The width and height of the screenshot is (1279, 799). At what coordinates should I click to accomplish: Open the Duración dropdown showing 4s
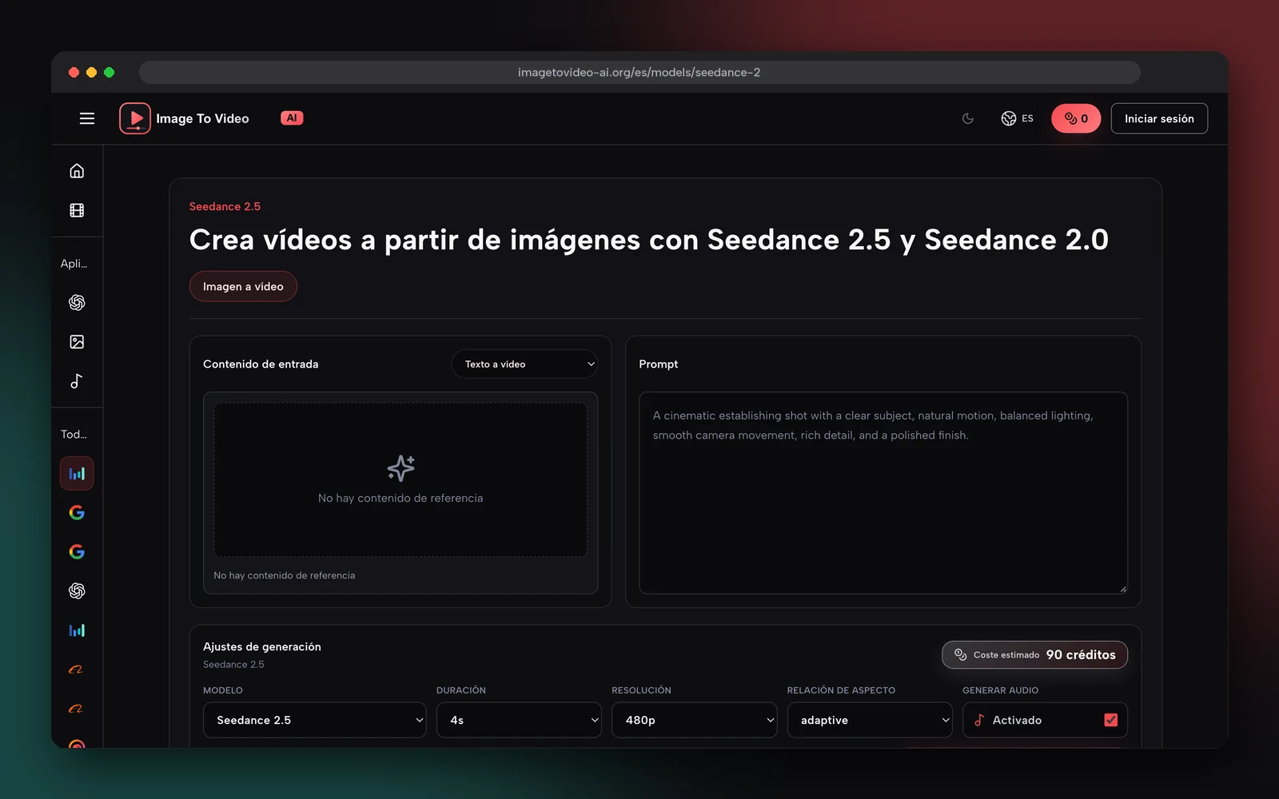(x=519, y=720)
